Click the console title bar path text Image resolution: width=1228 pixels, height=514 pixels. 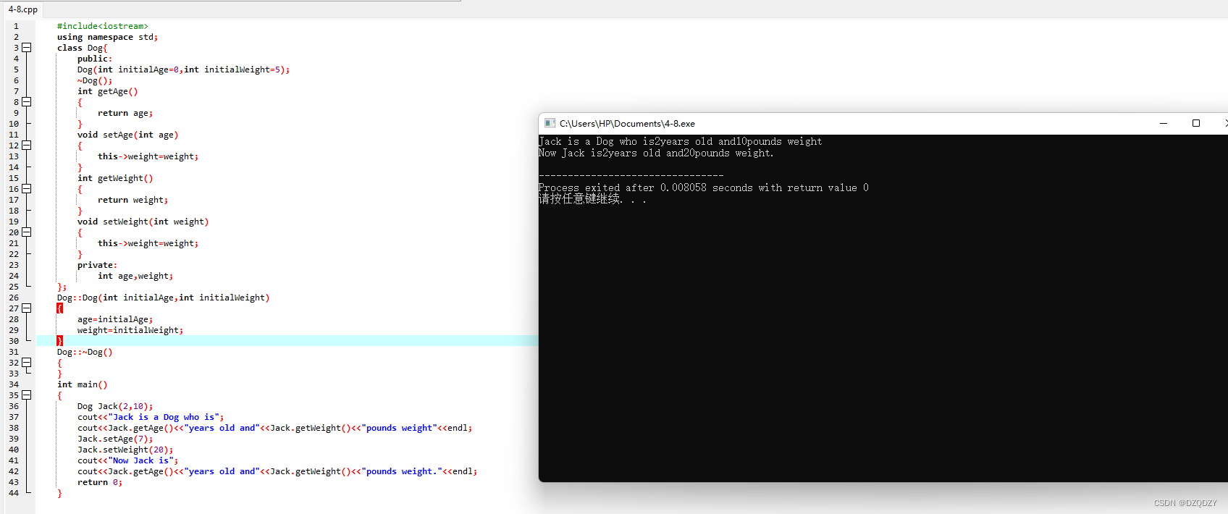[x=627, y=124]
